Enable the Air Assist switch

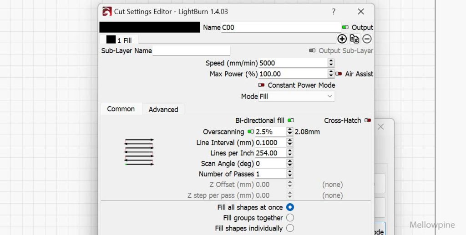tap(339, 74)
